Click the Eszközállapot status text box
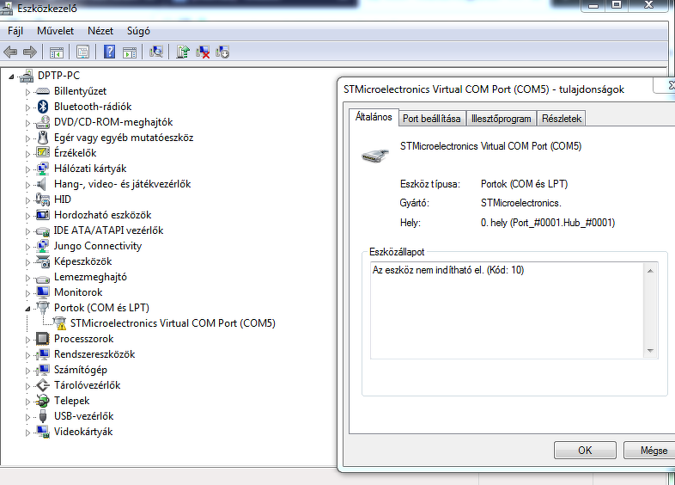 (514, 310)
